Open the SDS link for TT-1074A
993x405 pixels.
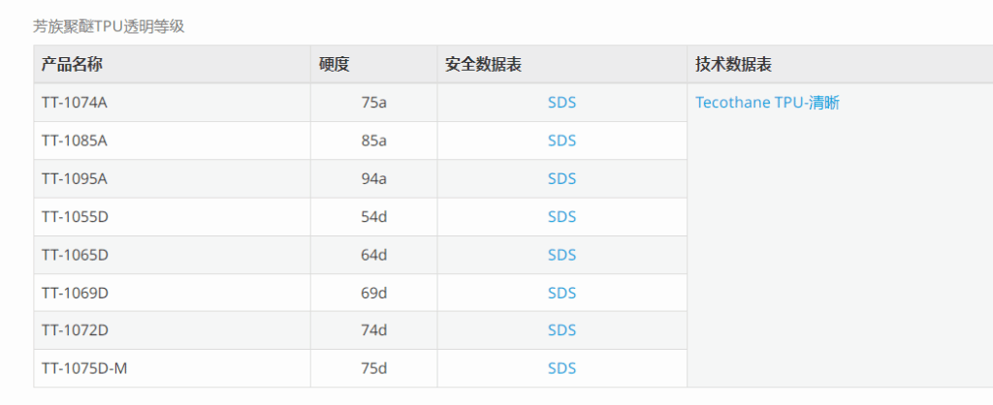561,103
